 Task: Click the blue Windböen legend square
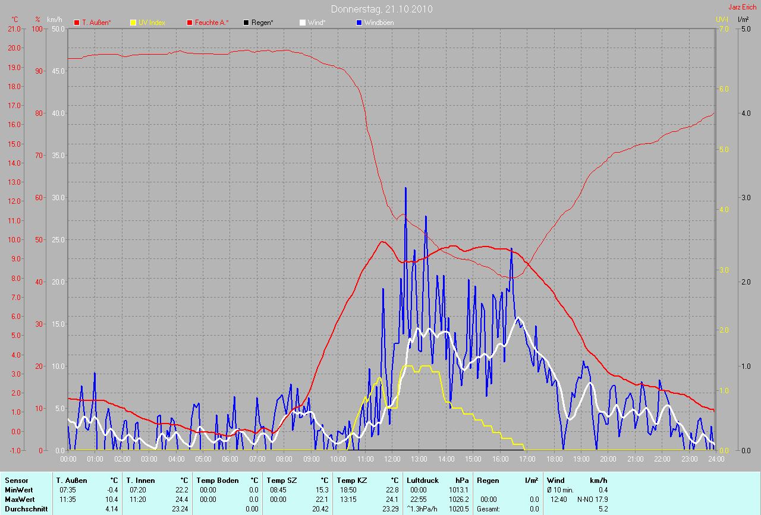click(x=359, y=23)
